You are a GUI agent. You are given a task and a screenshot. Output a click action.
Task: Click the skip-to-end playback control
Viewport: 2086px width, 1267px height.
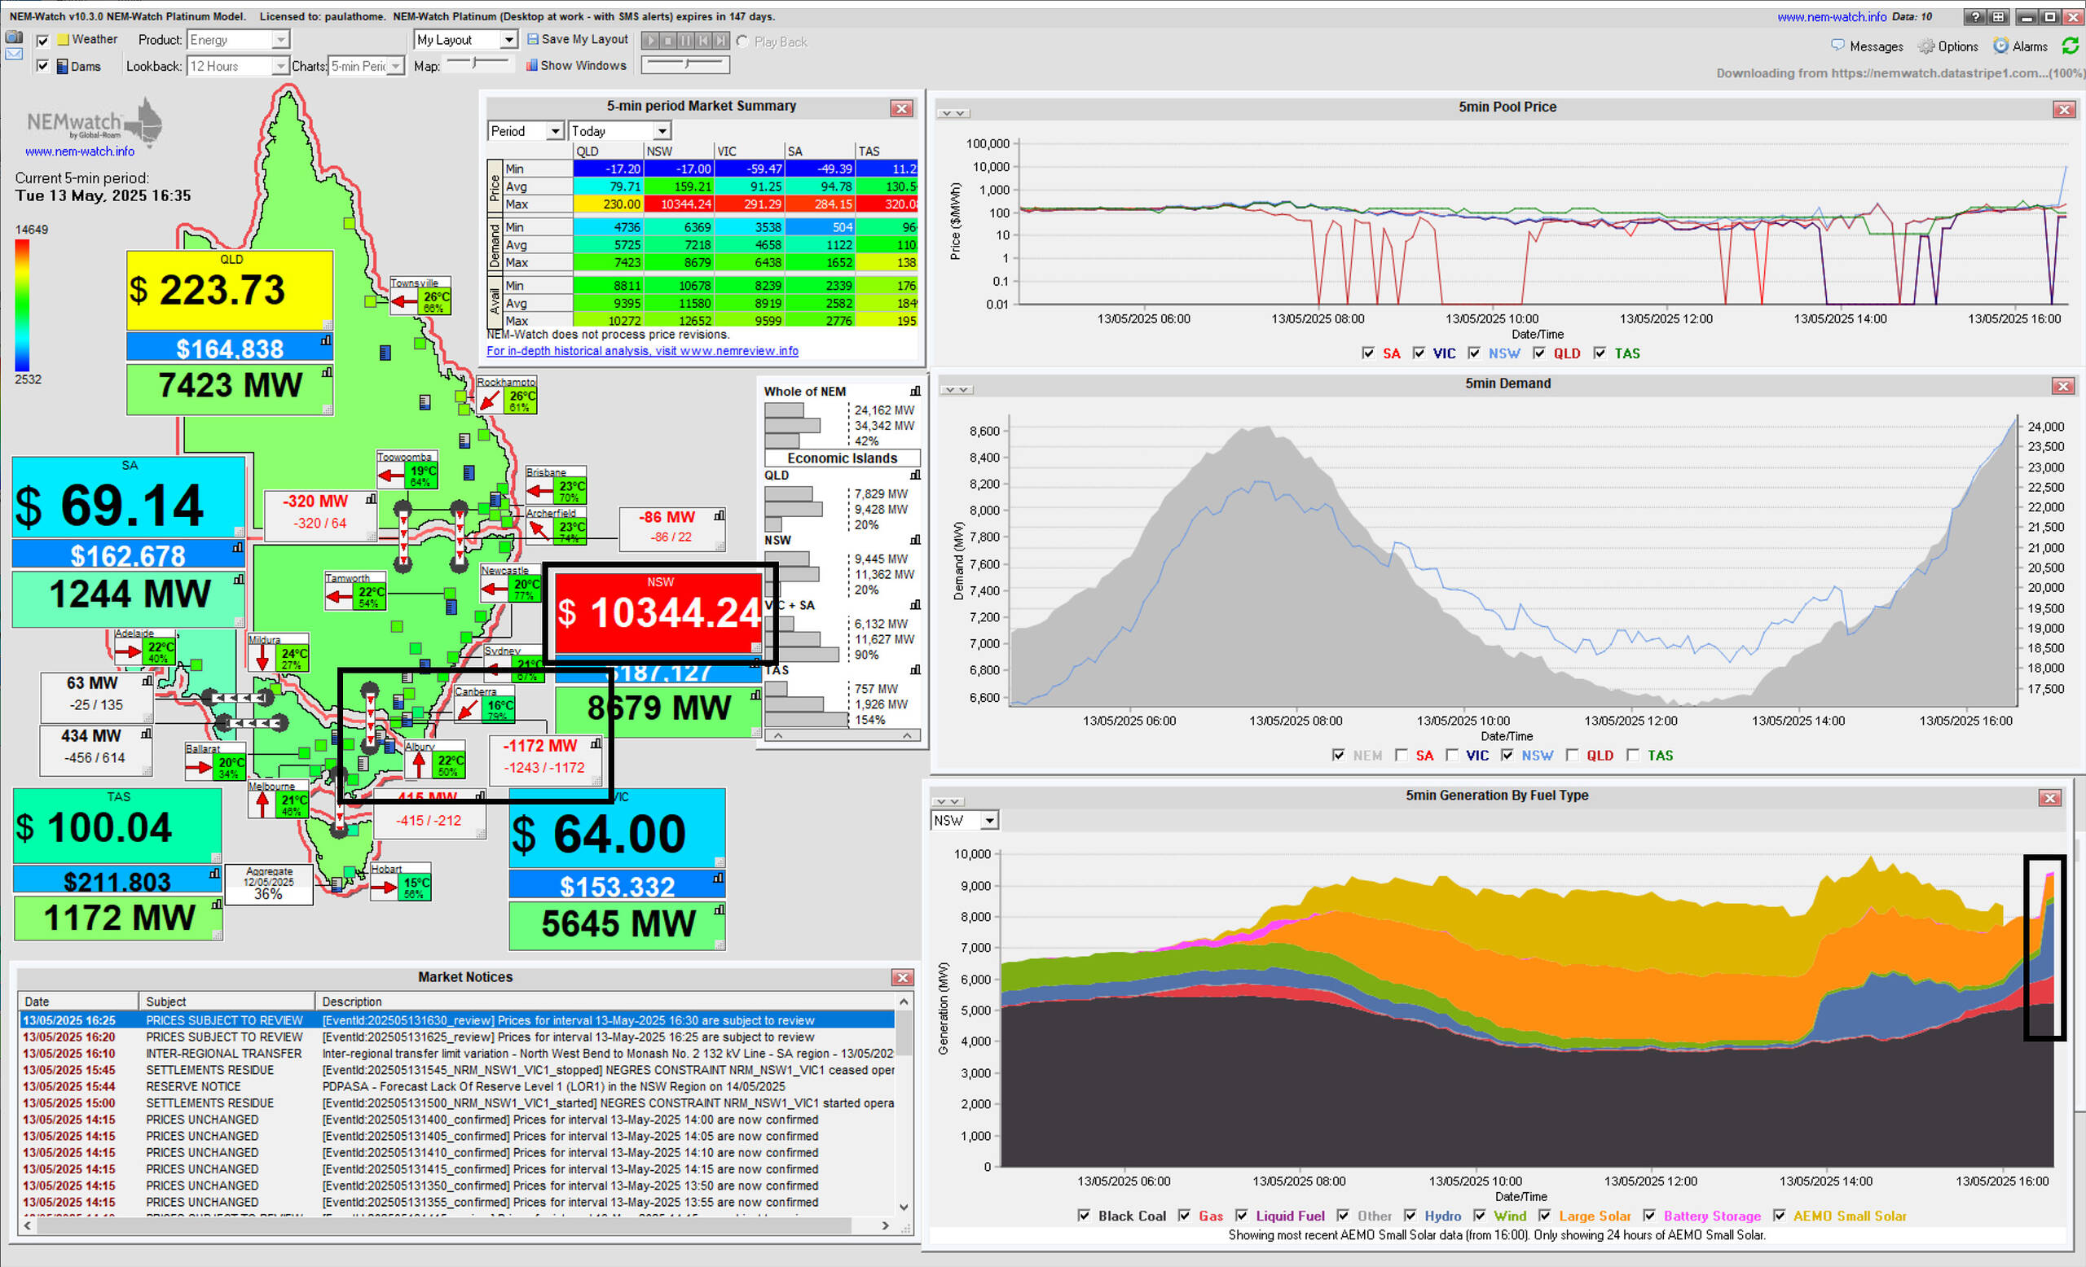point(720,41)
